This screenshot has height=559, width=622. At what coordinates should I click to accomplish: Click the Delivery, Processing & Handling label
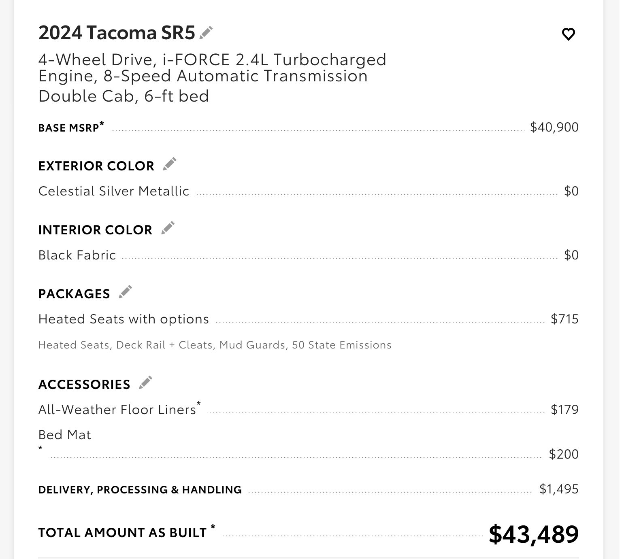(x=140, y=490)
